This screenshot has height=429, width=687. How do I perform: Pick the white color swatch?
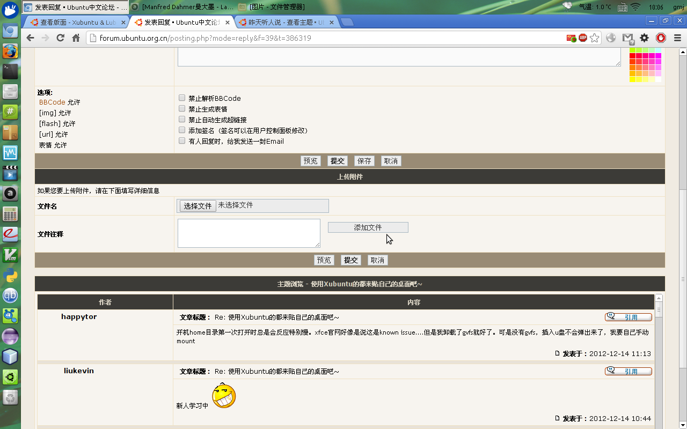(658, 79)
